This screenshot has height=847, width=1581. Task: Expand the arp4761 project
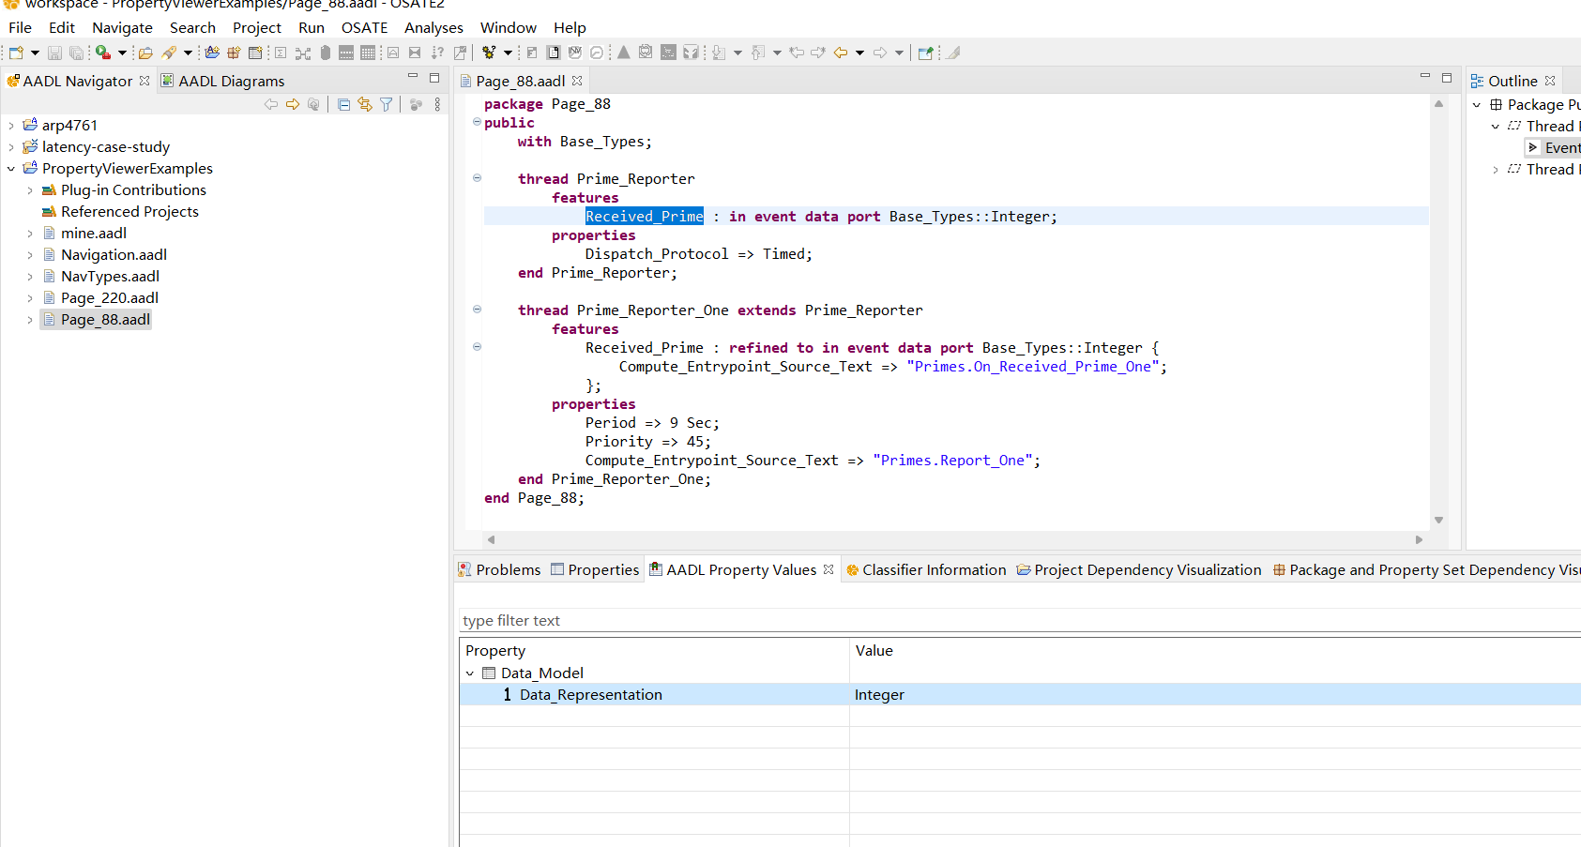11,125
